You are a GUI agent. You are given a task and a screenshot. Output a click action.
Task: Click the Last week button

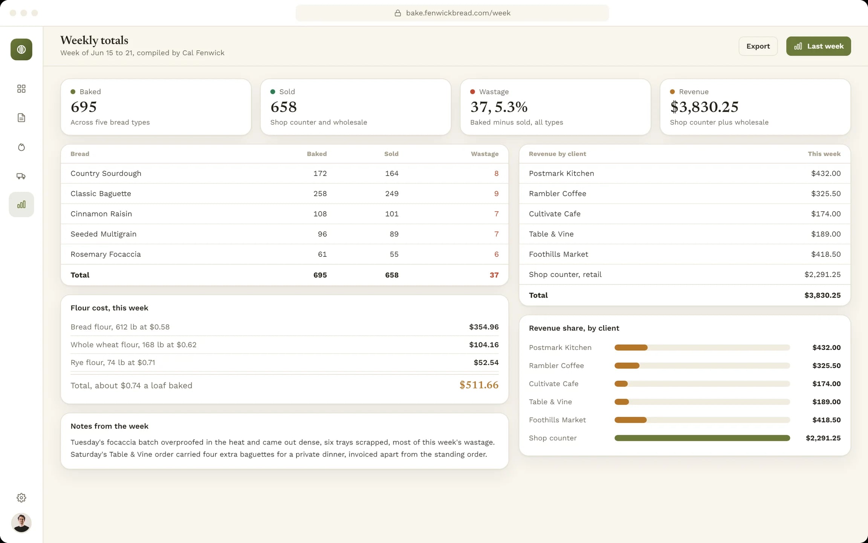click(818, 46)
